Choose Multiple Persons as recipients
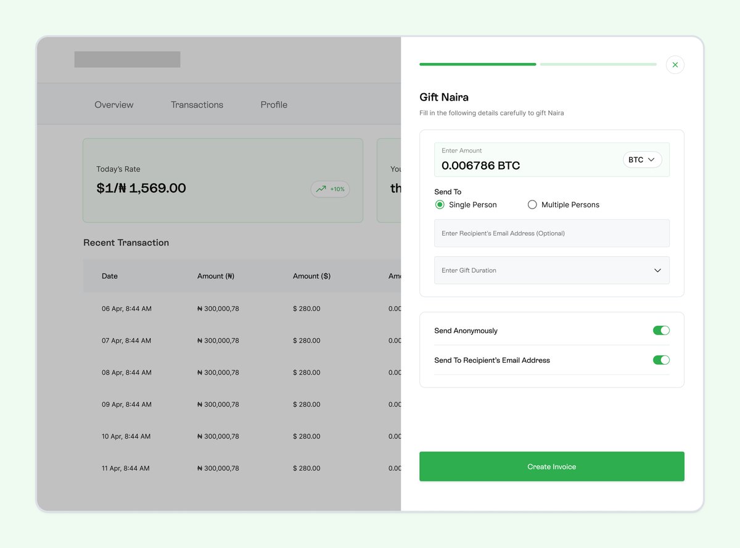 (532, 204)
